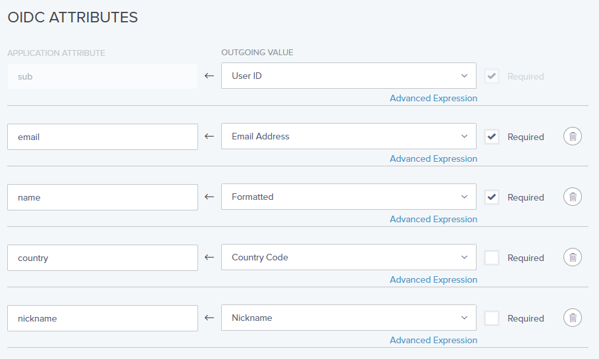Open Advanced Expression under Email Address

pos(433,158)
